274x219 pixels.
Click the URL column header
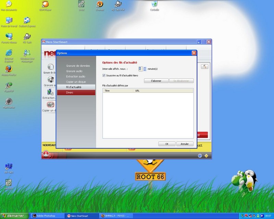(163, 91)
